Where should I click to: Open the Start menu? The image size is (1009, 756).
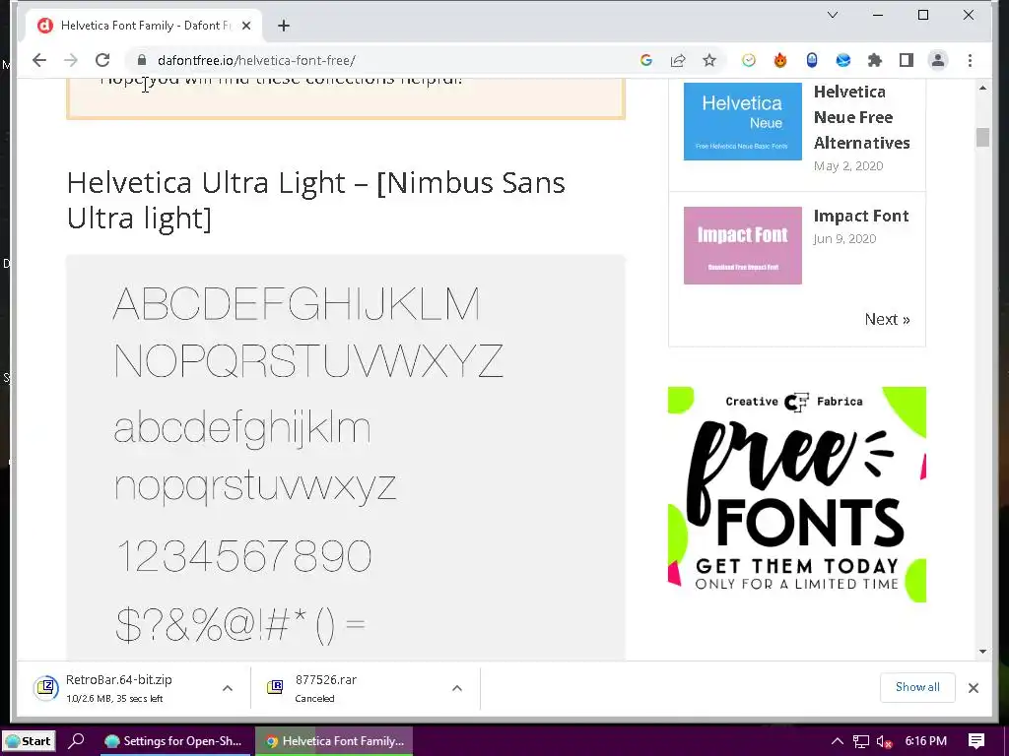pos(29,741)
